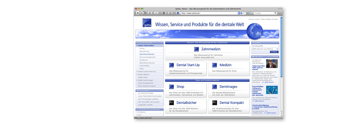This screenshot has height=126, width=350.
Task: Open the RSS feed icon in address bar
Action: 239,13
